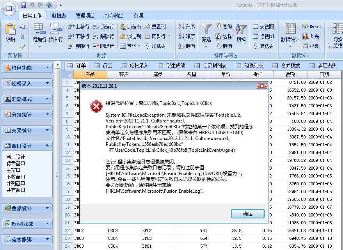Open Advanced filter (高级)
343x250 pixels.
[x=224, y=27]
